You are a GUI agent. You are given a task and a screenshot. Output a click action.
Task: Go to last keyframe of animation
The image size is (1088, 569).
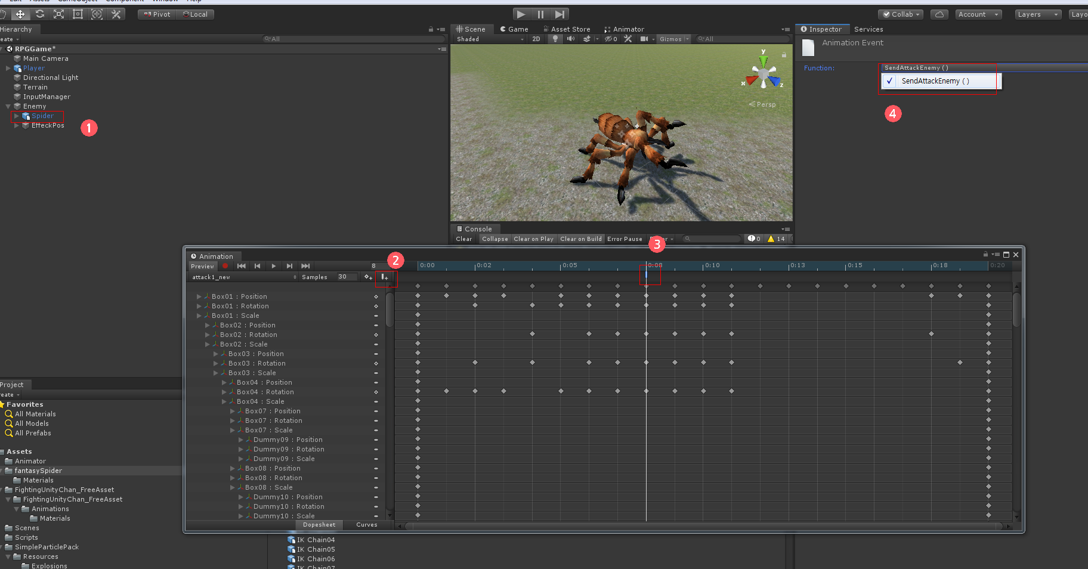pos(306,266)
